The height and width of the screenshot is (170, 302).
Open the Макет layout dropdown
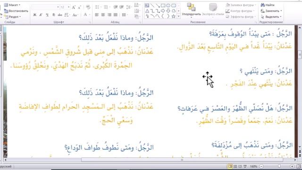[12, 5]
